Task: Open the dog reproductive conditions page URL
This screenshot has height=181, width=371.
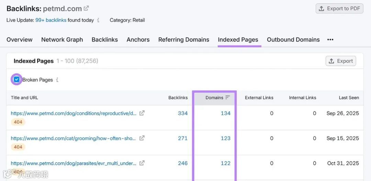Action: click(74, 113)
